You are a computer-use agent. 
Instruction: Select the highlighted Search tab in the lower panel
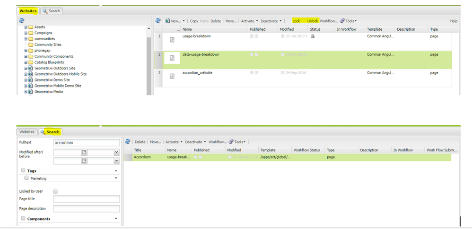click(51, 132)
